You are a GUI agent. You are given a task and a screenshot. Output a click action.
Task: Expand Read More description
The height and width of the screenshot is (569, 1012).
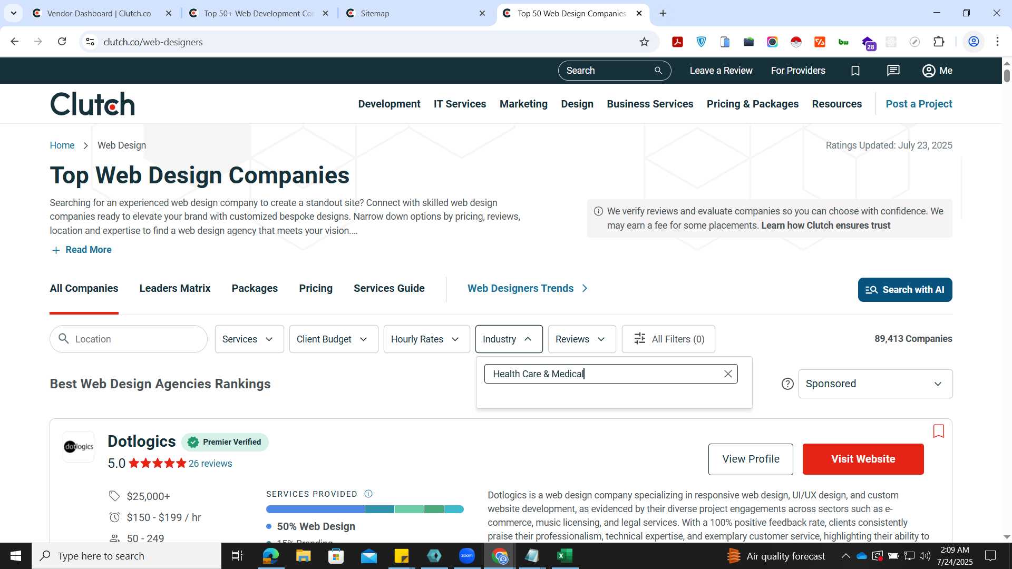(x=82, y=250)
